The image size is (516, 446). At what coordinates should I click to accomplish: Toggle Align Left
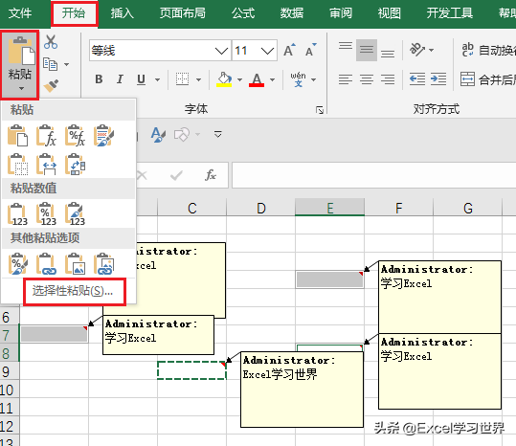point(346,79)
